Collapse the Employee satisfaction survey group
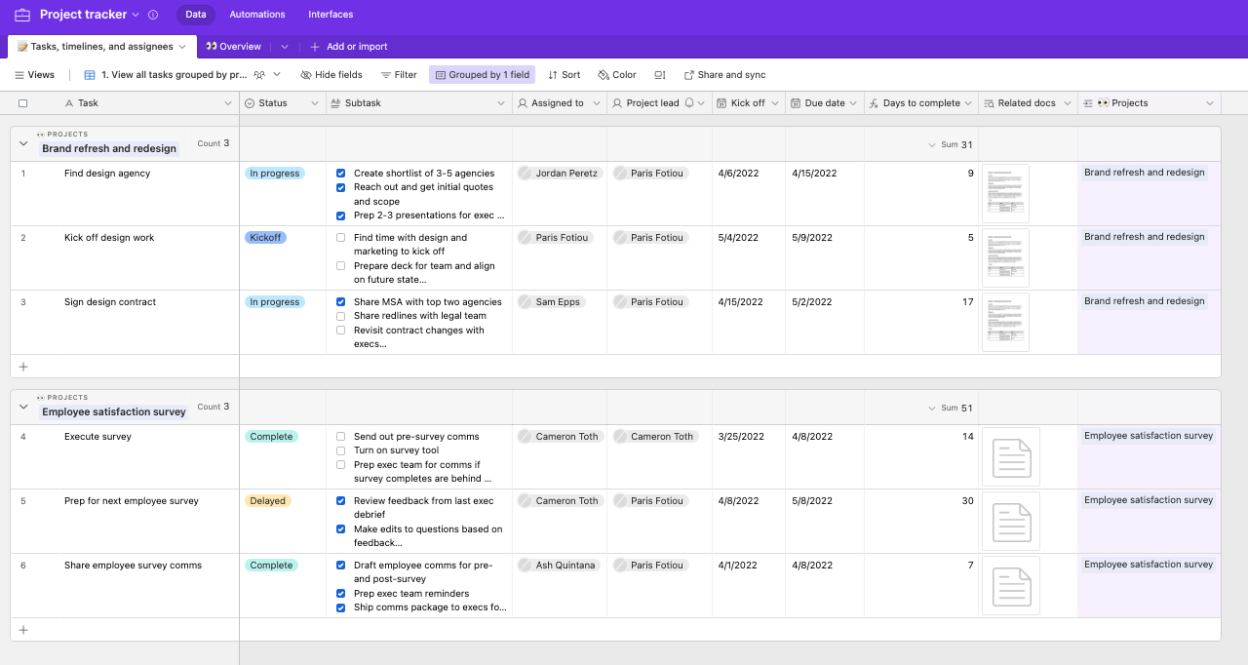 pos(23,407)
